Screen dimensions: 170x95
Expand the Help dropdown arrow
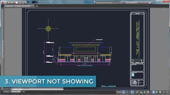pos(152,3)
